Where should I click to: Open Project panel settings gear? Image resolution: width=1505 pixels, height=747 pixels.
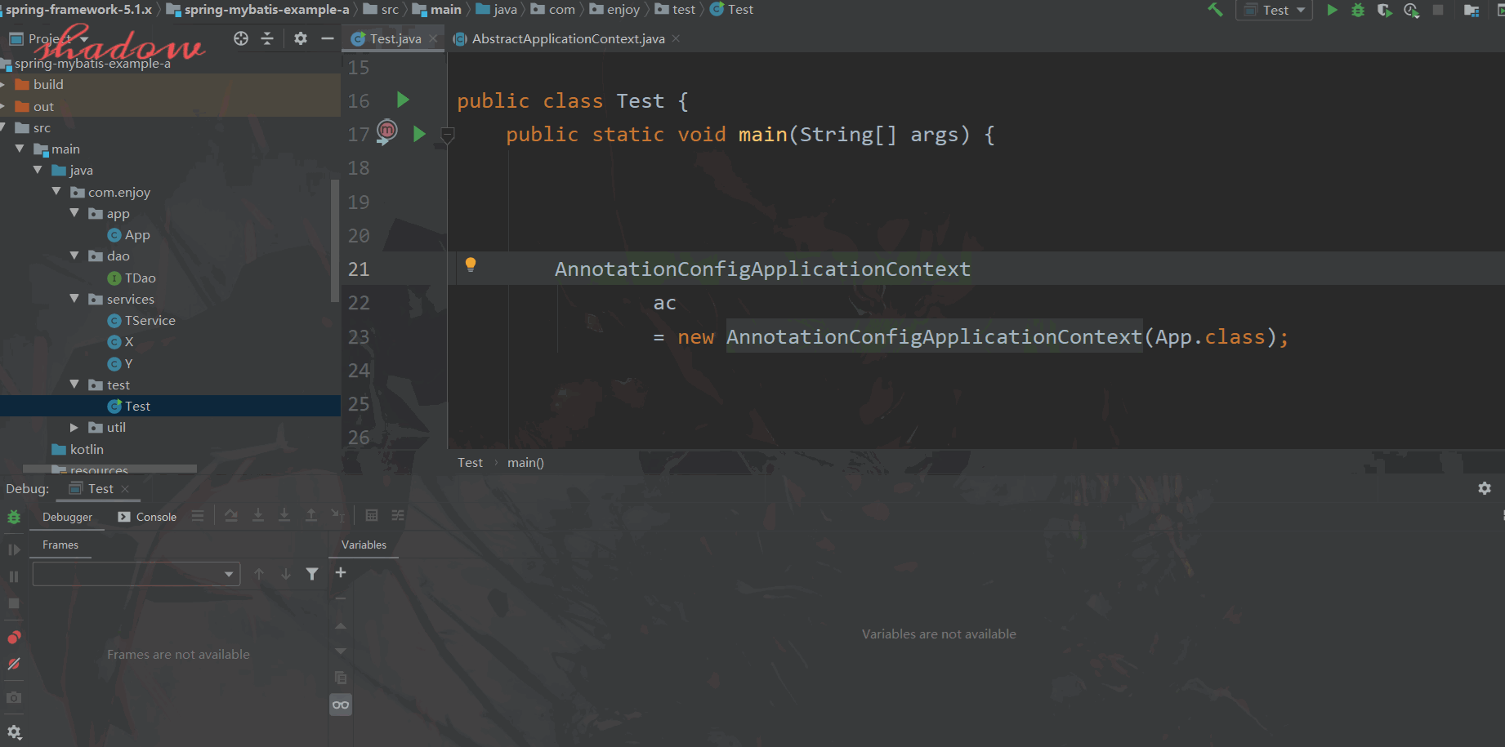[x=301, y=38]
